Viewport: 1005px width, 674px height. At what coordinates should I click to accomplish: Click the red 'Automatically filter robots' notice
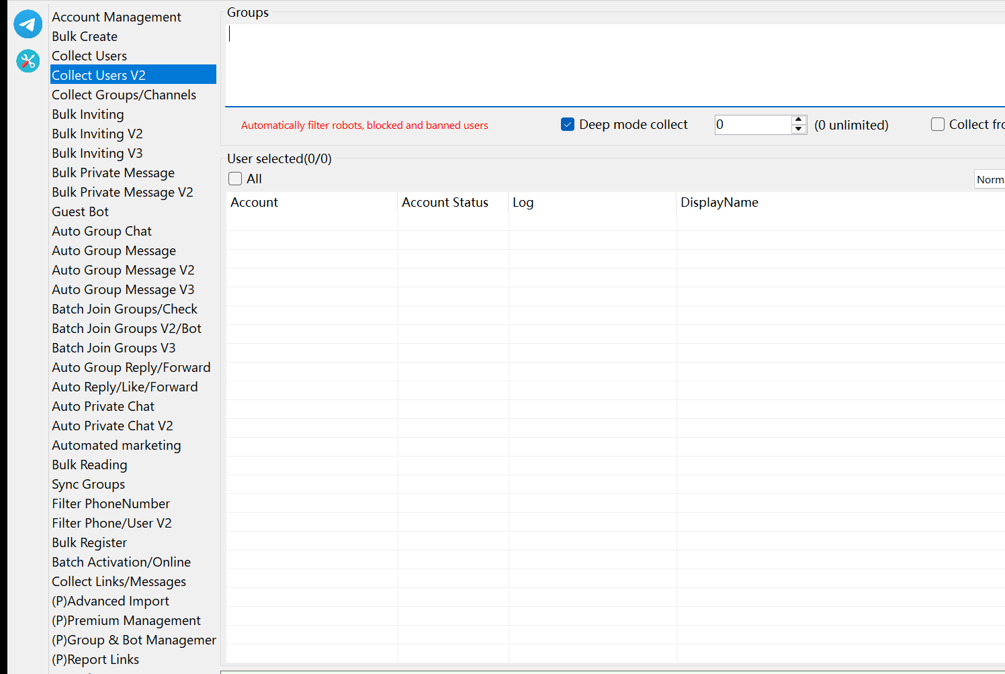[365, 125]
